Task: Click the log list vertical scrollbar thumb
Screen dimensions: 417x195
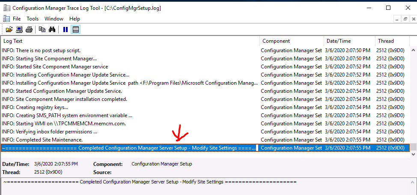Action: 413,147
